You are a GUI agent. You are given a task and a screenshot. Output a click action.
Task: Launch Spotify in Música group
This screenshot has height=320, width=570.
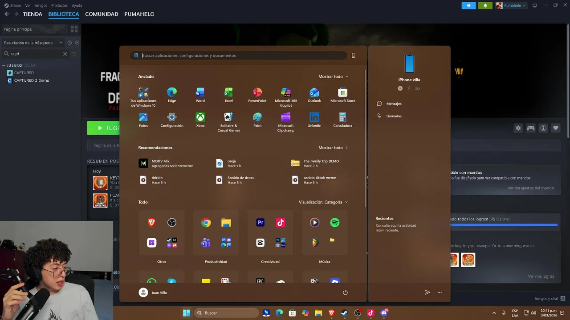(x=335, y=223)
